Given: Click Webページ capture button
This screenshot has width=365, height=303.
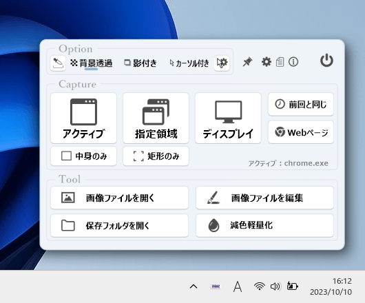Looking at the screenshot, I should coord(301,132).
